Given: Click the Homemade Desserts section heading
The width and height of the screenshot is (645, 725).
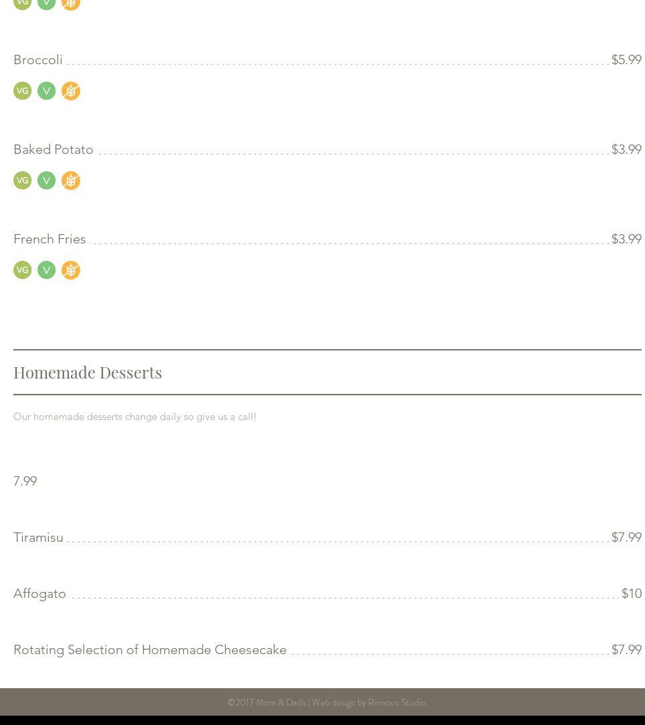Looking at the screenshot, I should [x=88, y=372].
